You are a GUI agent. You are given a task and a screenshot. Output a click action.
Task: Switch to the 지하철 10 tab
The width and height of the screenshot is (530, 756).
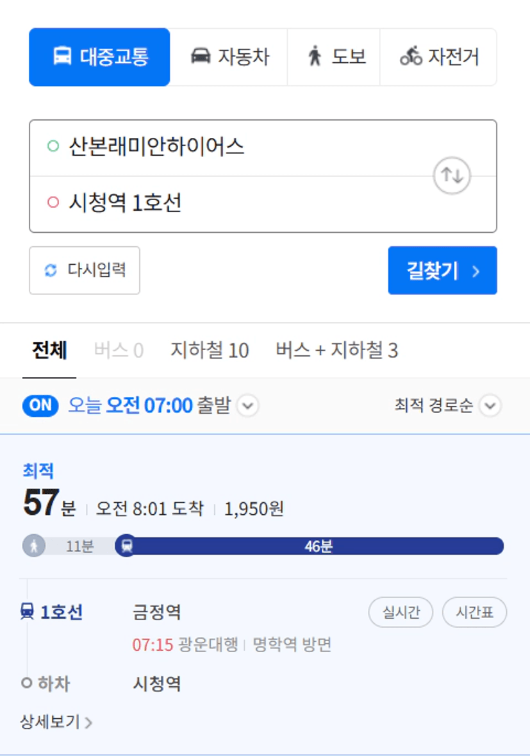click(x=210, y=350)
